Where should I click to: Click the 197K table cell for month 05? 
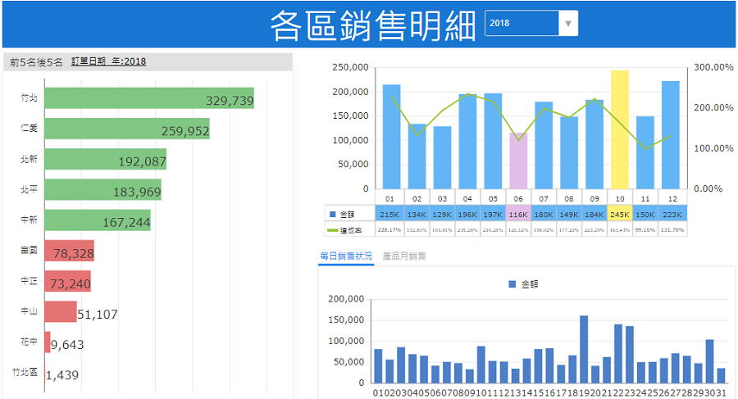[493, 215]
